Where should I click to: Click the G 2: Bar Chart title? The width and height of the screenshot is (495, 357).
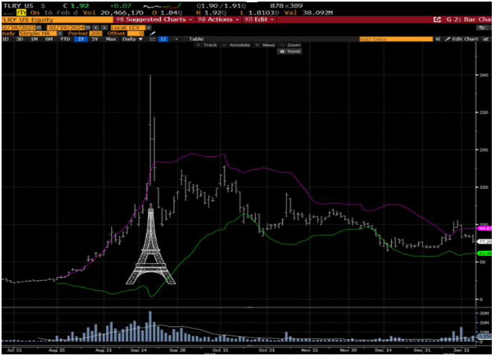click(x=469, y=20)
